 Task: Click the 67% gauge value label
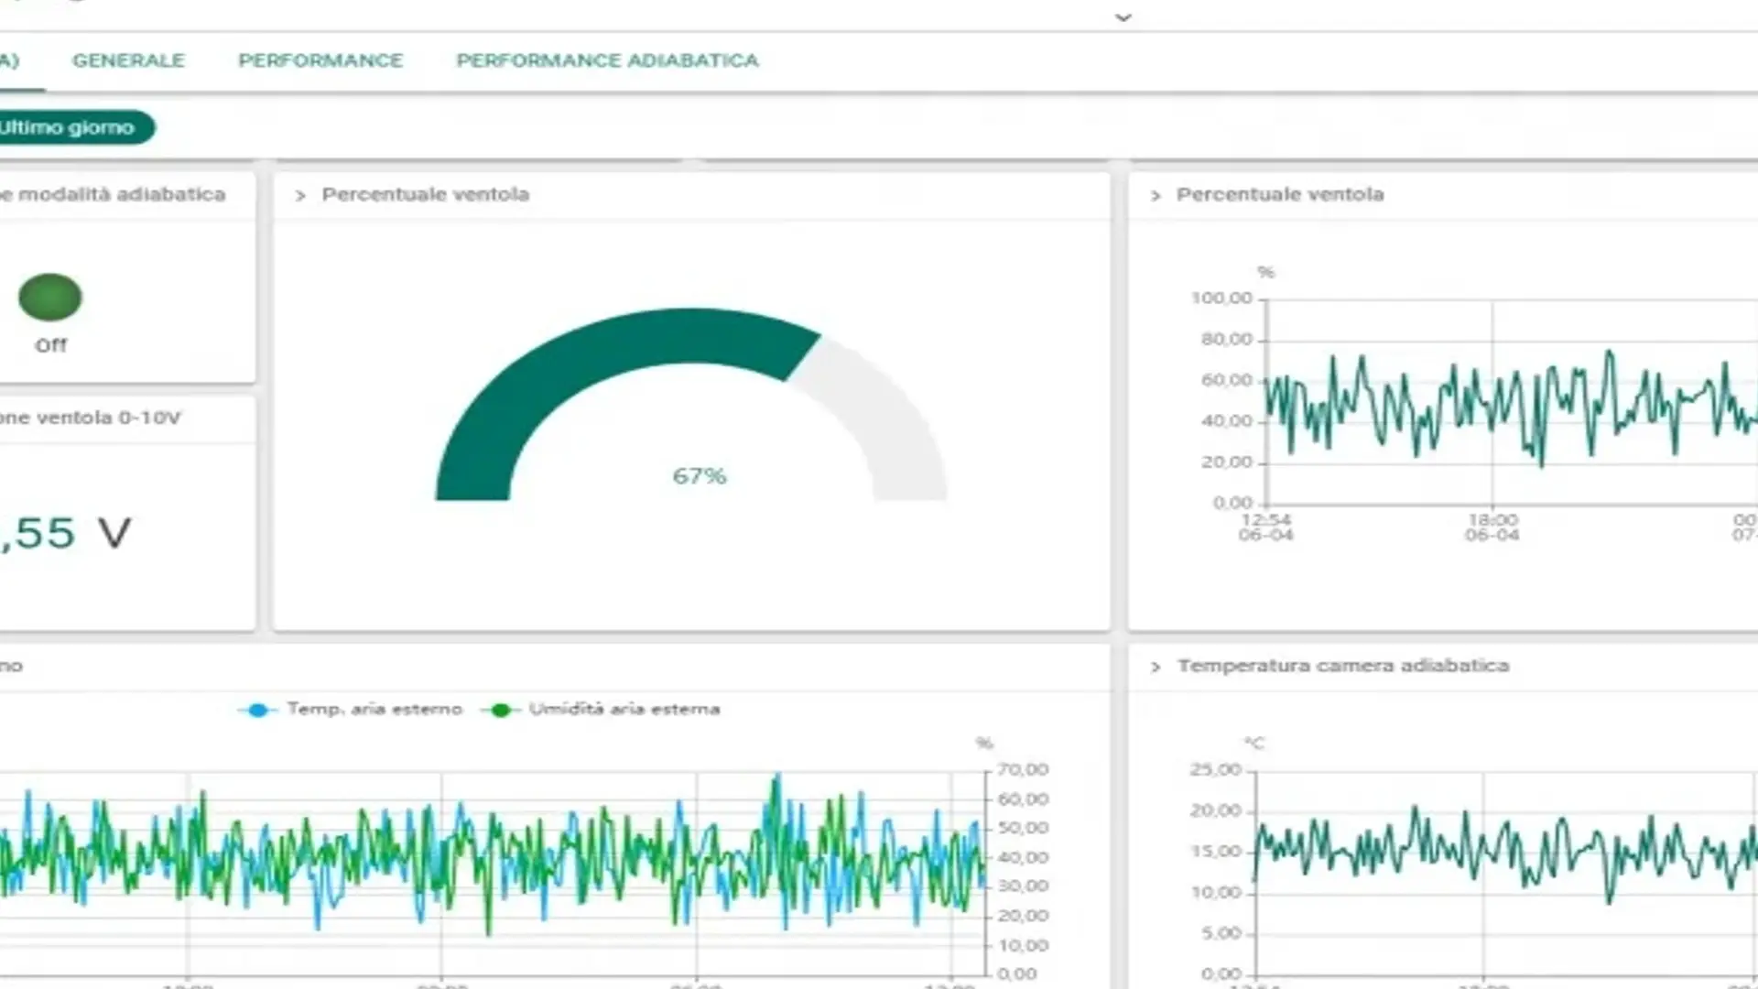[700, 476]
